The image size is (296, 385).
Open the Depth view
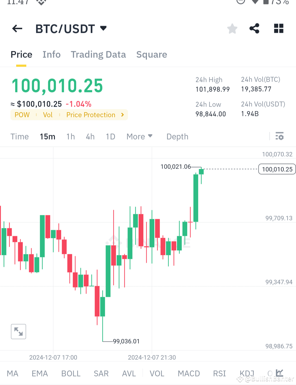point(177,136)
